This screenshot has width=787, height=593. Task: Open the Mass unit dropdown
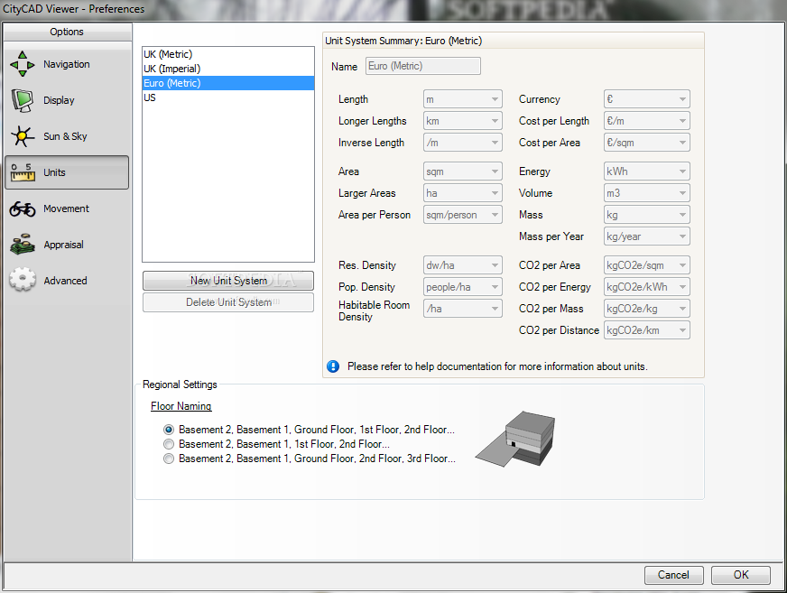(x=646, y=215)
